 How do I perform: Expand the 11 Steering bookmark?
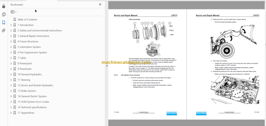[11, 80]
